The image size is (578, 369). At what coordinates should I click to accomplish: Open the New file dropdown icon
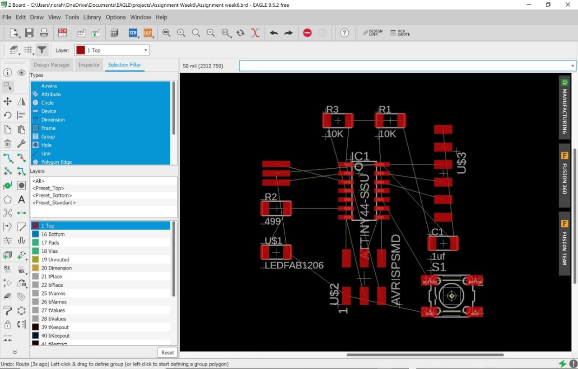[x=15, y=33]
